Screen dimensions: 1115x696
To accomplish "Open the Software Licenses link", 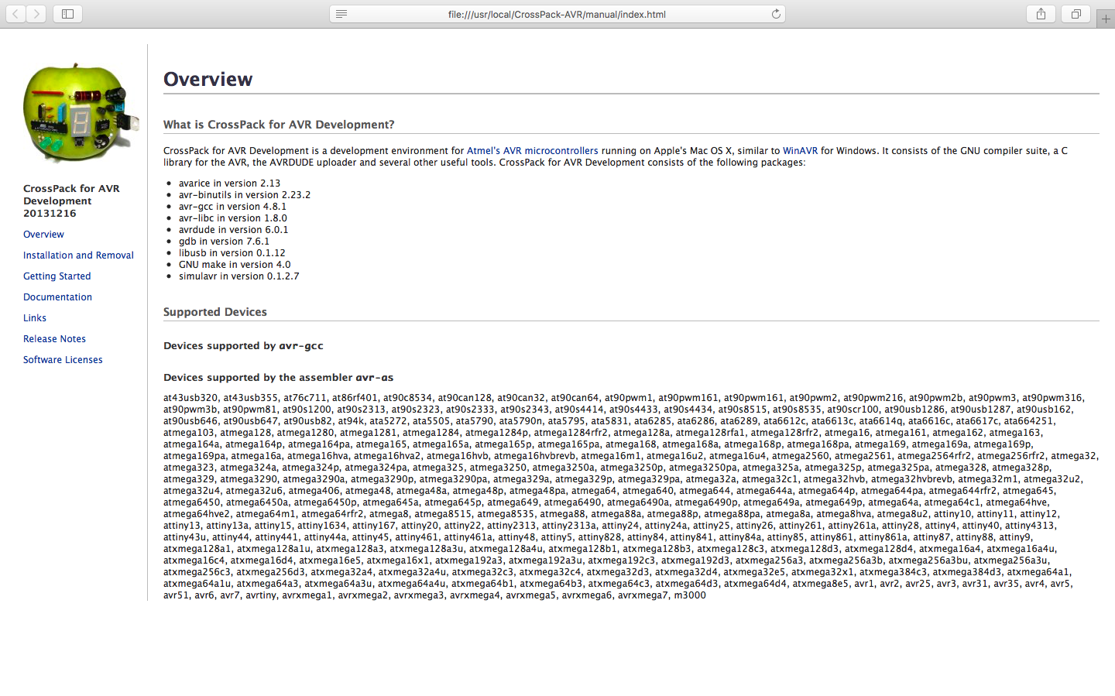I will (63, 360).
